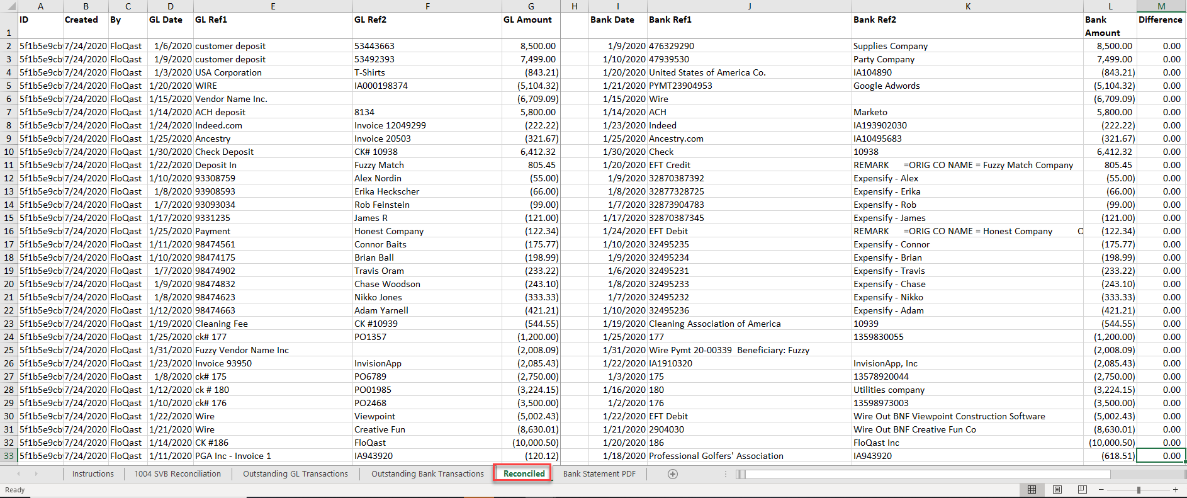Open the Bank Statement PDF tab

coord(599,474)
